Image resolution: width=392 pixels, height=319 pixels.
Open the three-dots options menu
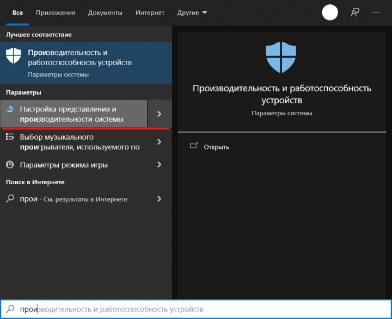376,12
